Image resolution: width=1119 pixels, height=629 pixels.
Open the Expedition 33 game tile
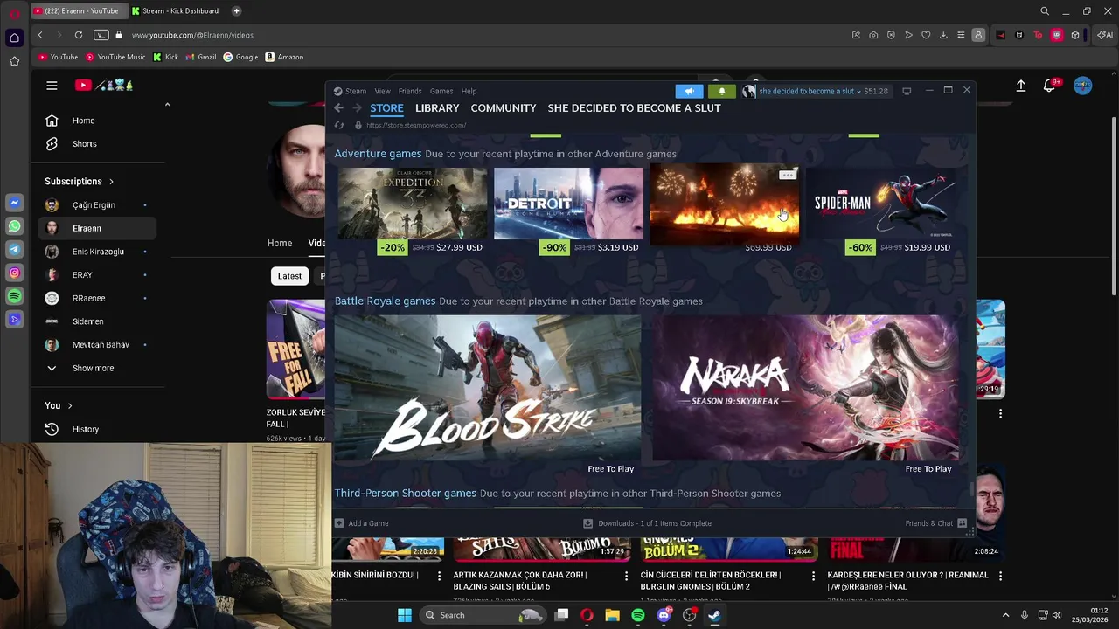[x=413, y=204]
